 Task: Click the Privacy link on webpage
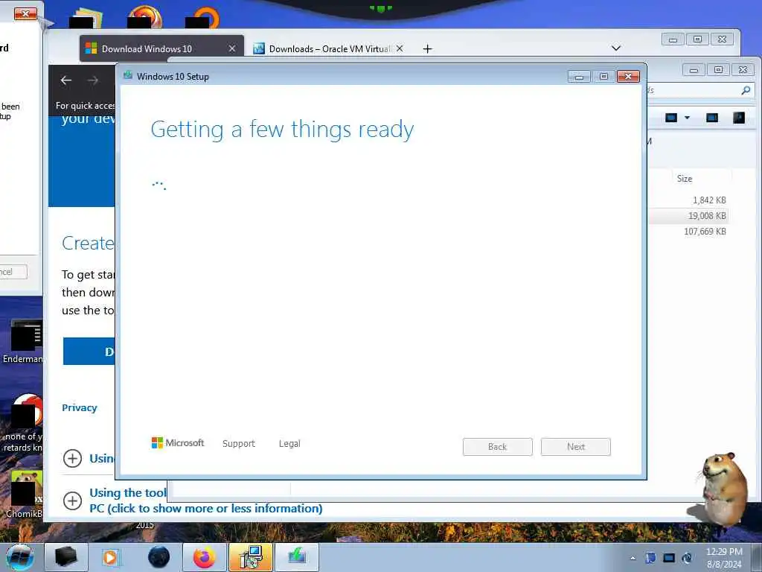point(79,407)
